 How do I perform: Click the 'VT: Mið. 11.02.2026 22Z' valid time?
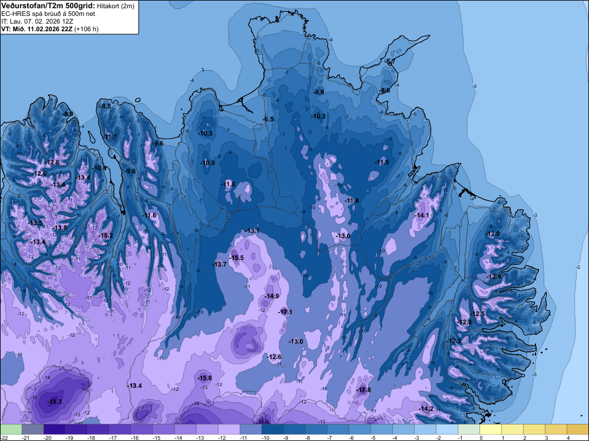[37, 29]
